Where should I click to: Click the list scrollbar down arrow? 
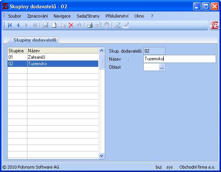[x=101, y=156]
